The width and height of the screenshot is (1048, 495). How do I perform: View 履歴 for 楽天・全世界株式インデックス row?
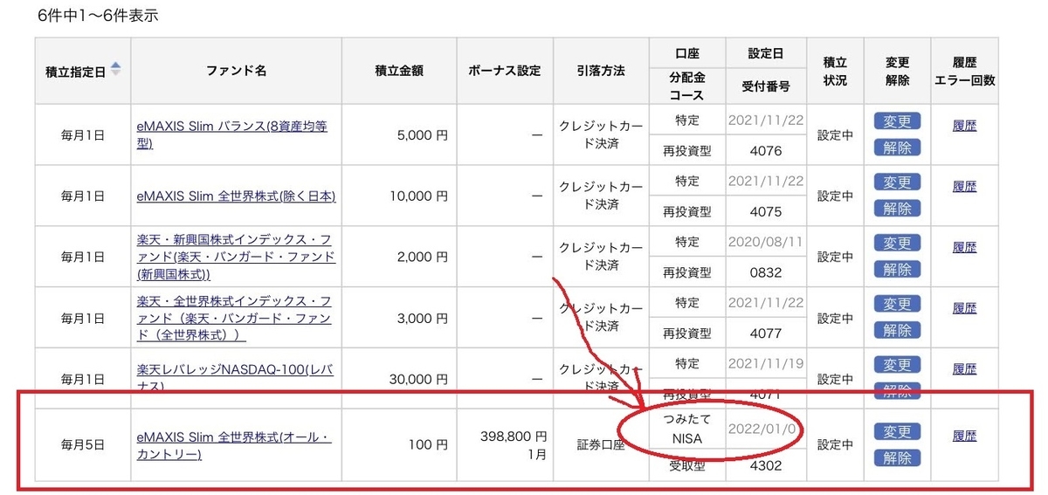tap(964, 308)
